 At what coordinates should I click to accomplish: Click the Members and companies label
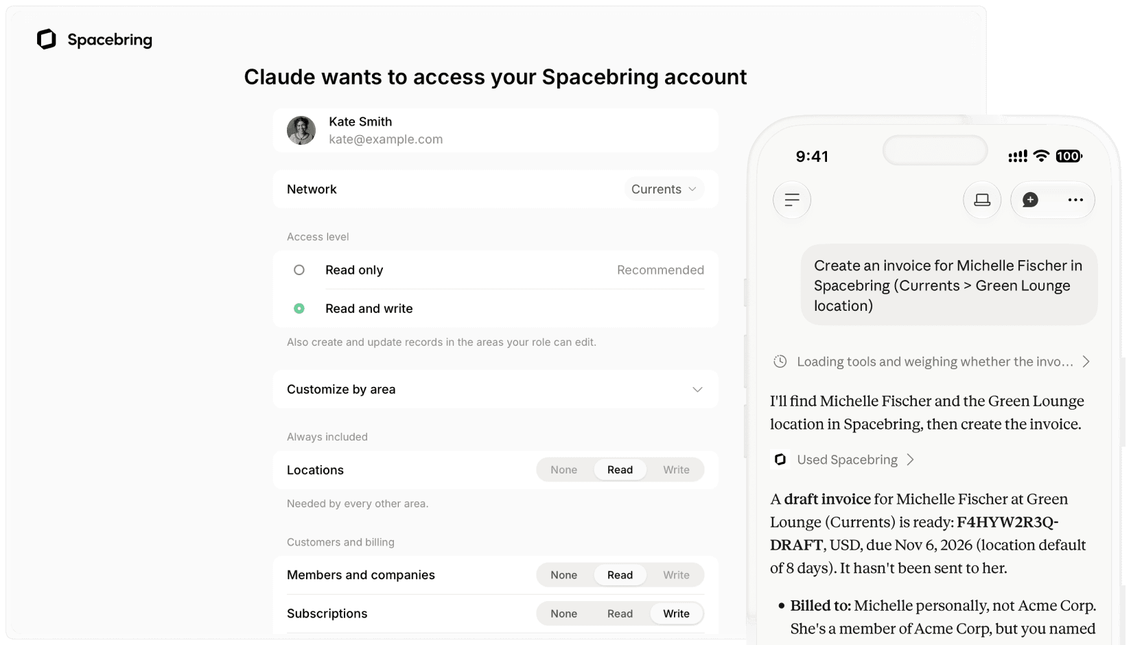tap(360, 575)
